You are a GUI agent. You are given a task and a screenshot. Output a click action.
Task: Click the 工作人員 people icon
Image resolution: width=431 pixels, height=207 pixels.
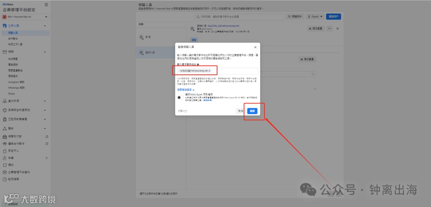[x=4, y=26]
